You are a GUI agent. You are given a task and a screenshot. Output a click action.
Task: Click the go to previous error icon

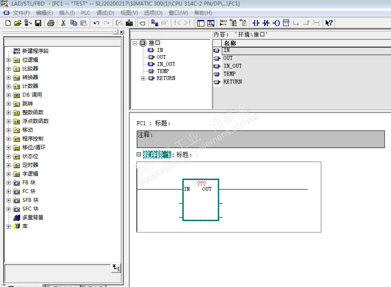tap(178, 23)
